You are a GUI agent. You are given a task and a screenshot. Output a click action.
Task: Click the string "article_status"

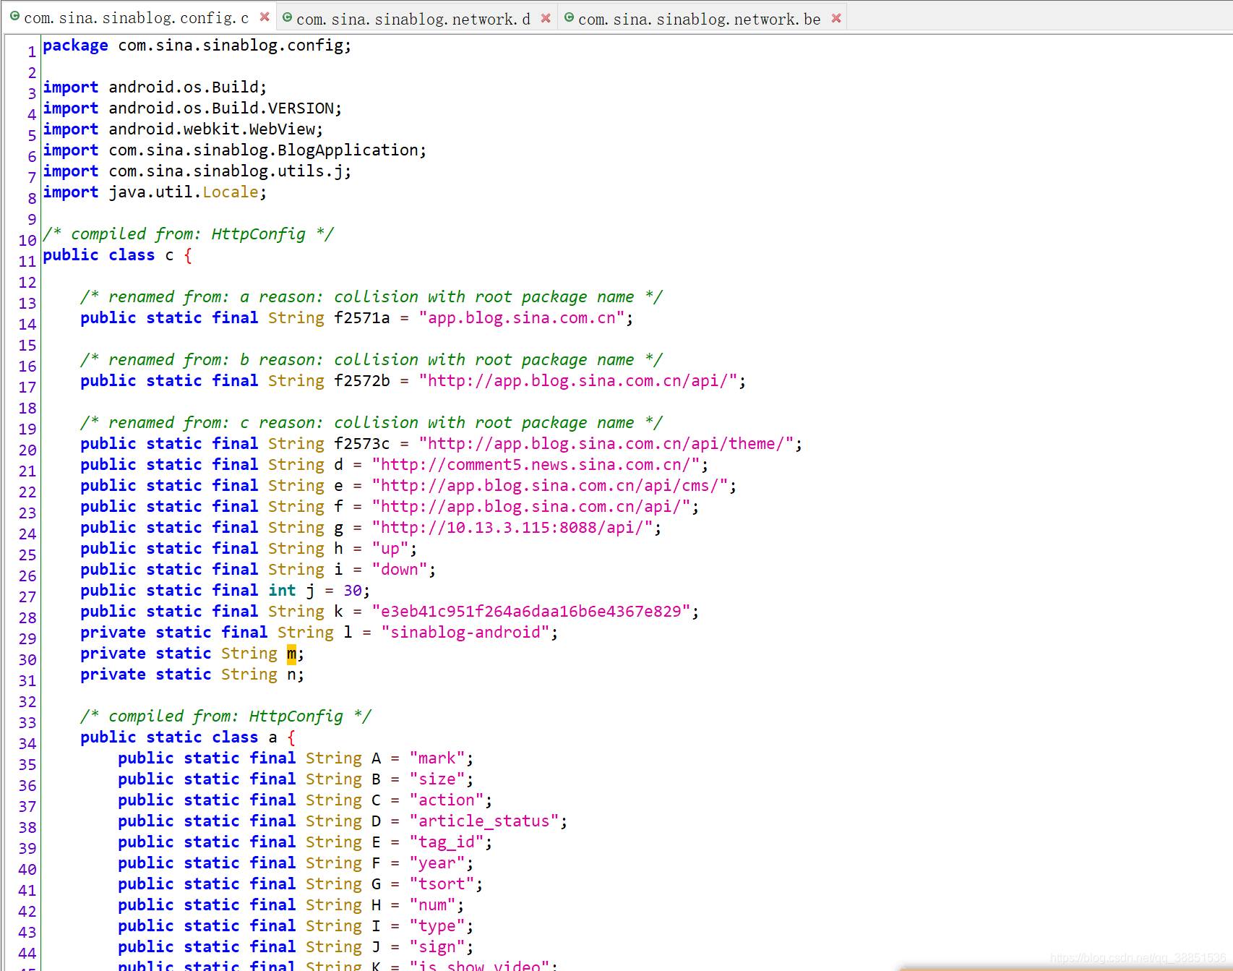[x=484, y=821]
